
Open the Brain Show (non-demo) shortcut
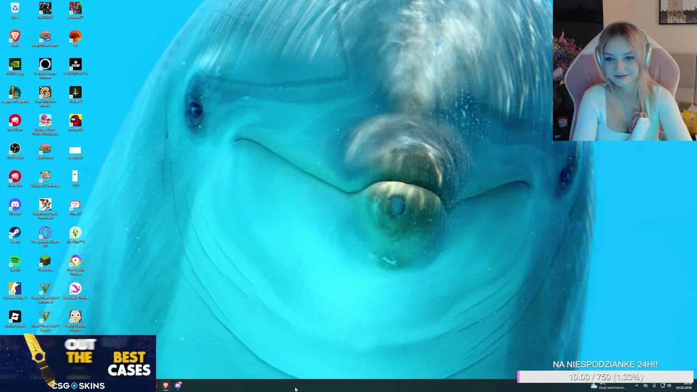click(x=45, y=151)
